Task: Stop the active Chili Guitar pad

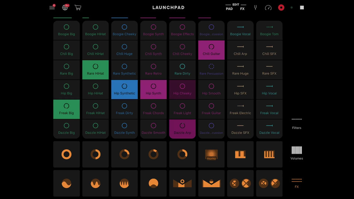Action: tap(211, 50)
